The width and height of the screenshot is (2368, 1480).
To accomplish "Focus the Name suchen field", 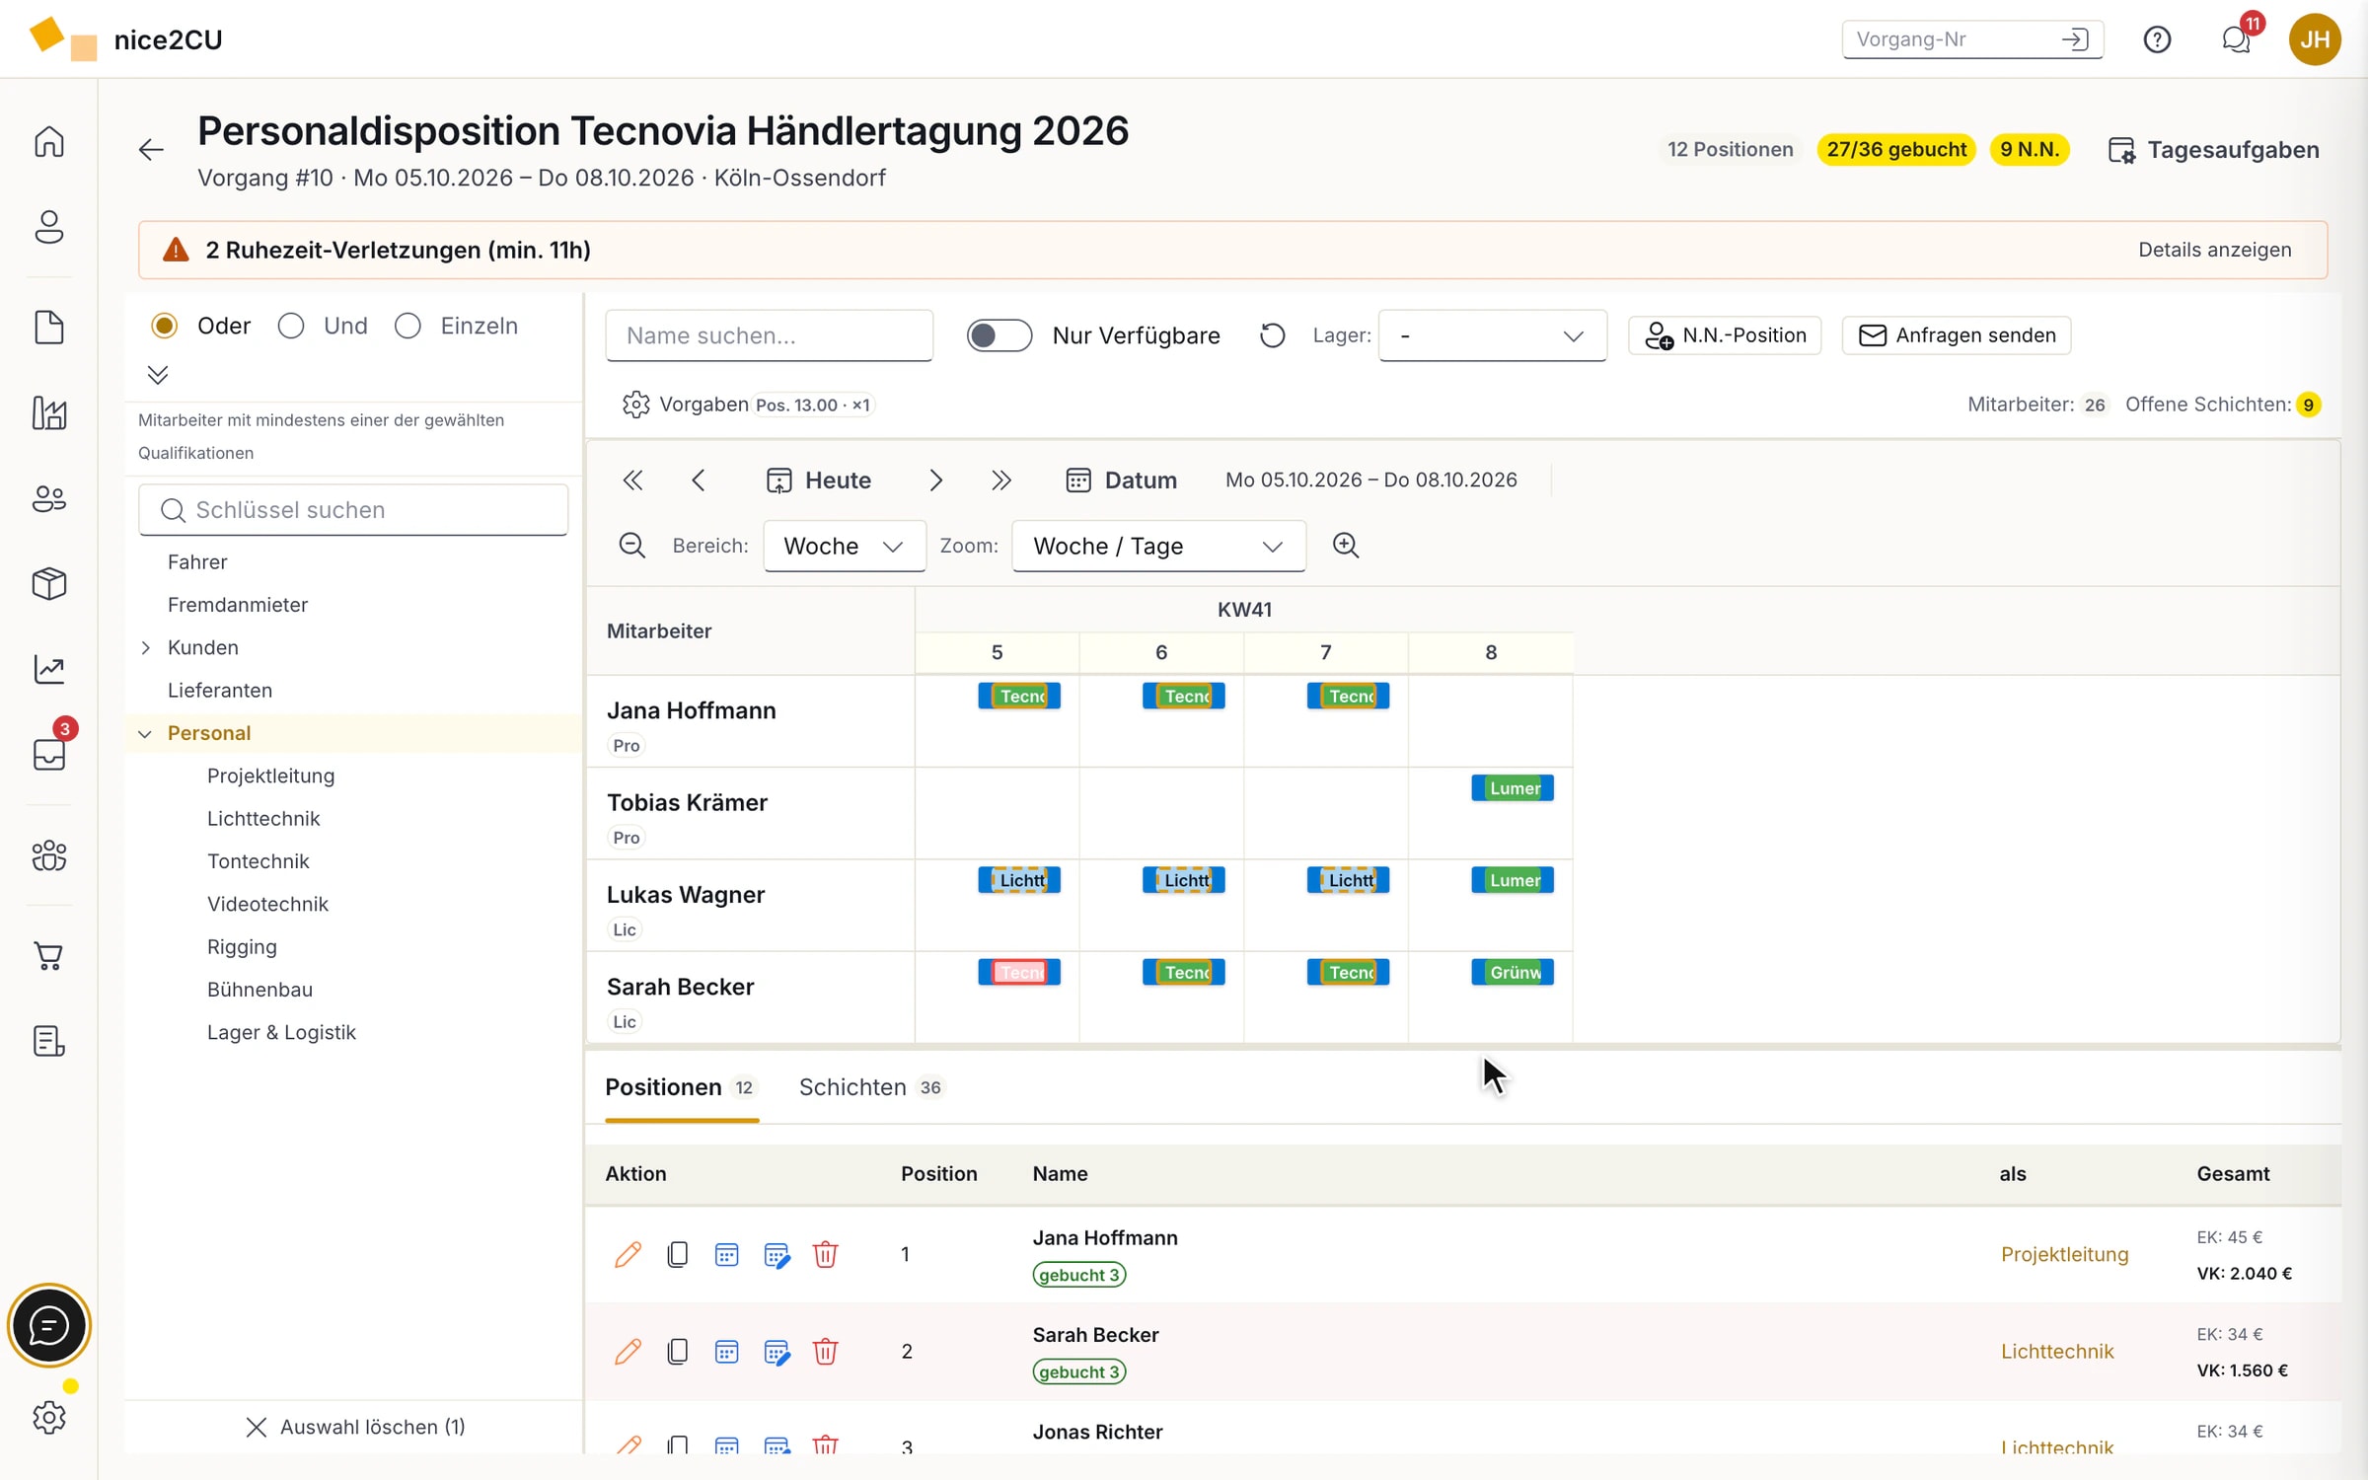I will pos(770,335).
